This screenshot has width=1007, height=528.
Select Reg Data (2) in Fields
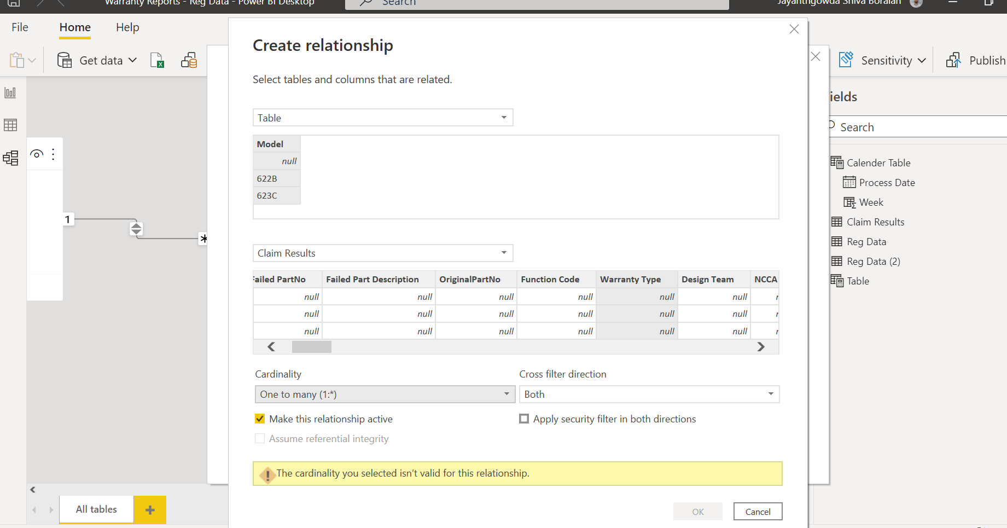(873, 261)
